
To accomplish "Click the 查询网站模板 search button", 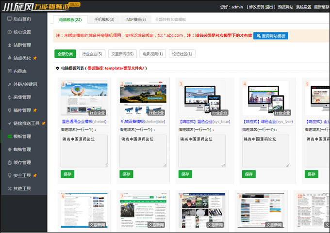I will tap(271, 36).
